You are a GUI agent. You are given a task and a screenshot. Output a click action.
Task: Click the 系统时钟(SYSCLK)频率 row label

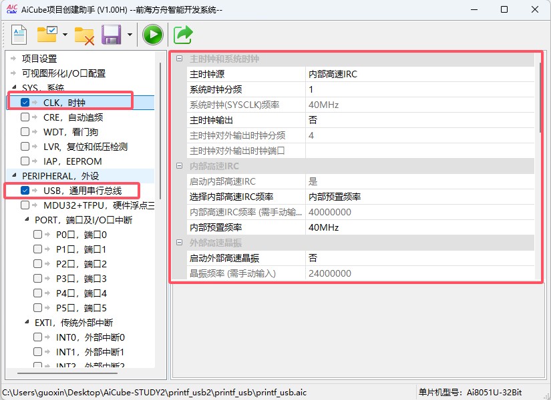tap(234, 105)
